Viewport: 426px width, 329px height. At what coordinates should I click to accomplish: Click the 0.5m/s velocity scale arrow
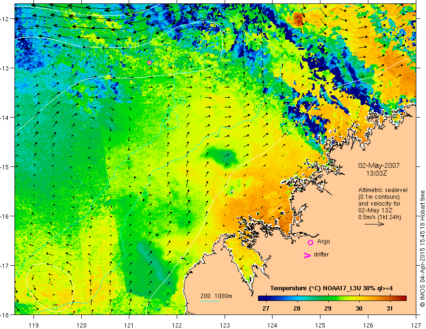tap(374, 224)
